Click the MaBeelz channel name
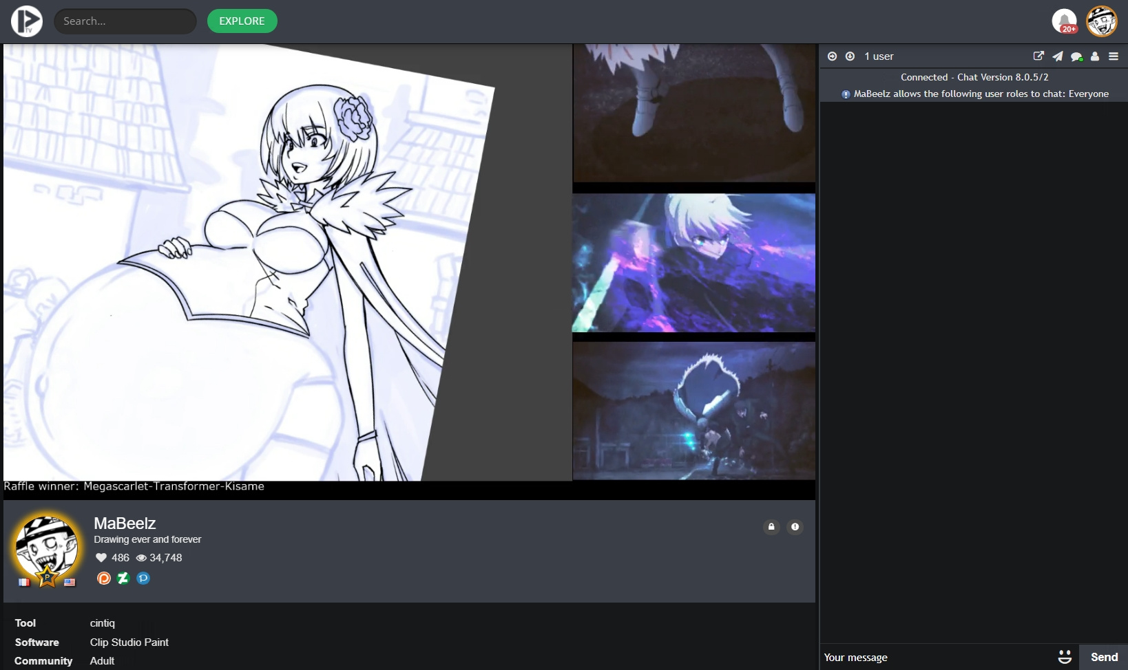This screenshot has height=670, width=1128. pos(125,523)
